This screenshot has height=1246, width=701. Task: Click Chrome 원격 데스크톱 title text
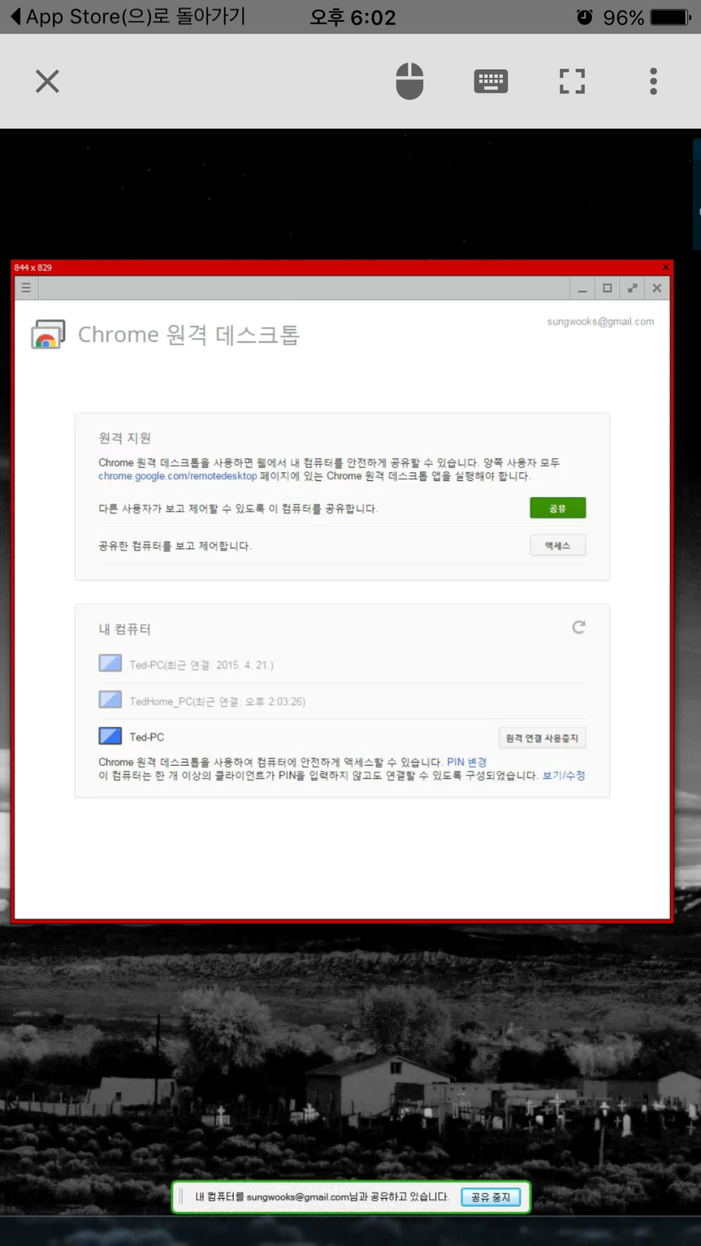point(189,335)
